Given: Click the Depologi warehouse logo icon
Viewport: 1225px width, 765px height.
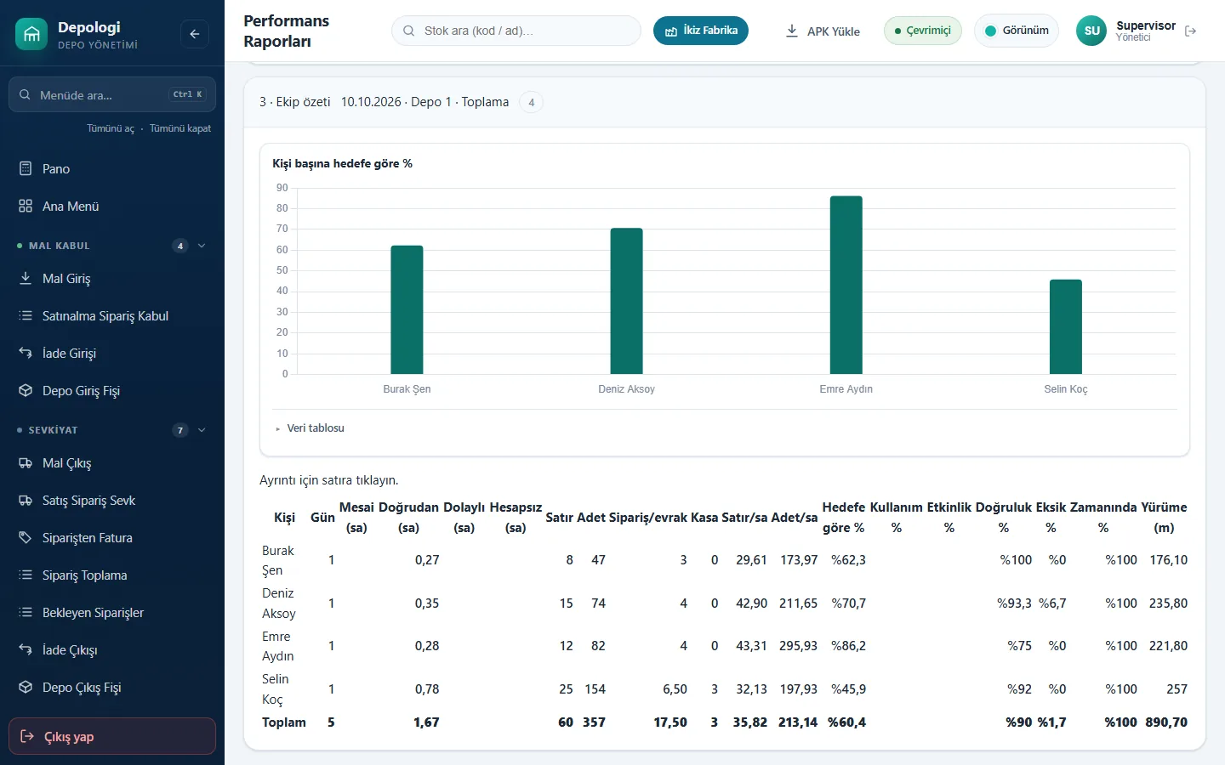Looking at the screenshot, I should (31, 34).
